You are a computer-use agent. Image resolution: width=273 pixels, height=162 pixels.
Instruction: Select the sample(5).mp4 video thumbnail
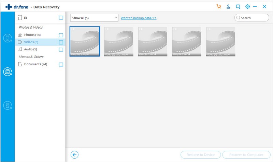tap(85, 41)
